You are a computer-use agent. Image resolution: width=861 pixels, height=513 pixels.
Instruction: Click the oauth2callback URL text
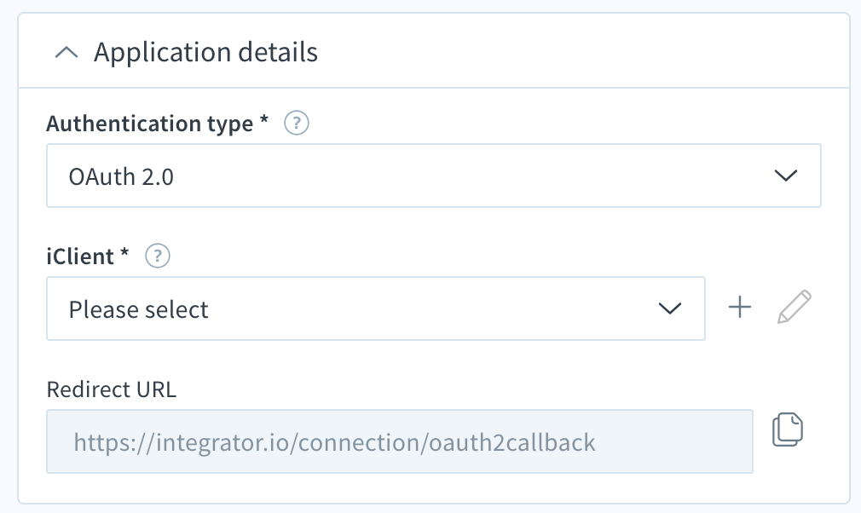click(x=334, y=442)
